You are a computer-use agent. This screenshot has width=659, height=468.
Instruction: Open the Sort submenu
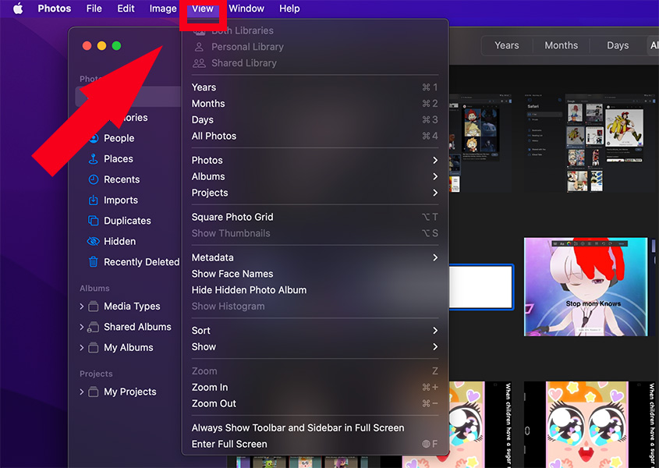click(x=200, y=330)
